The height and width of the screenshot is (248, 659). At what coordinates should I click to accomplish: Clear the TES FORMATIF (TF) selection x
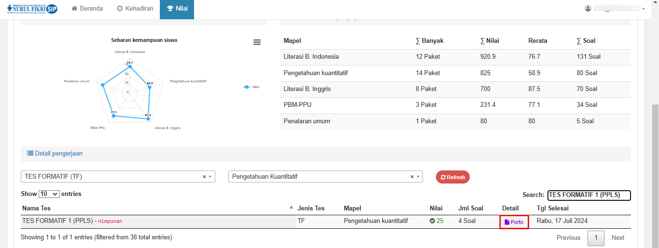point(204,177)
